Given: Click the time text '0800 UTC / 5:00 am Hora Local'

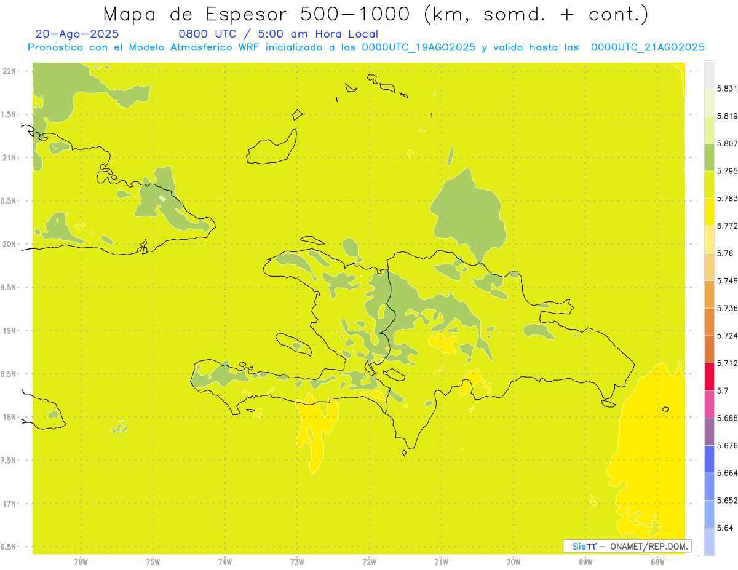Looking at the screenshot, I should tap(278, 34).
